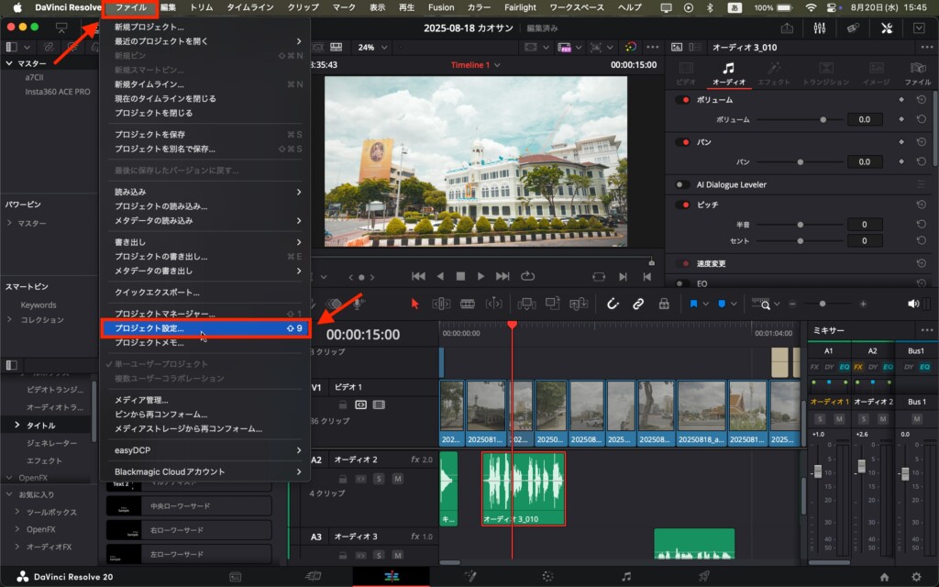The height and width of the screenshot is (587, 939).
Task: Click the position lock padlock icon
Action: pos(664,304)
